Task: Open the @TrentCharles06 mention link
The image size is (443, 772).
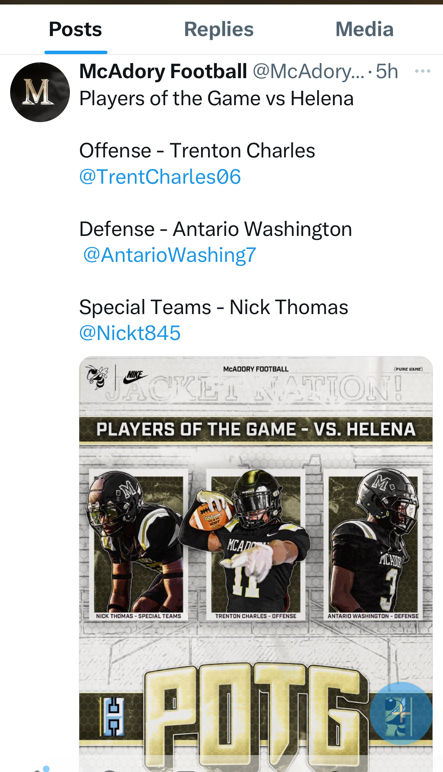Action: 160,177
